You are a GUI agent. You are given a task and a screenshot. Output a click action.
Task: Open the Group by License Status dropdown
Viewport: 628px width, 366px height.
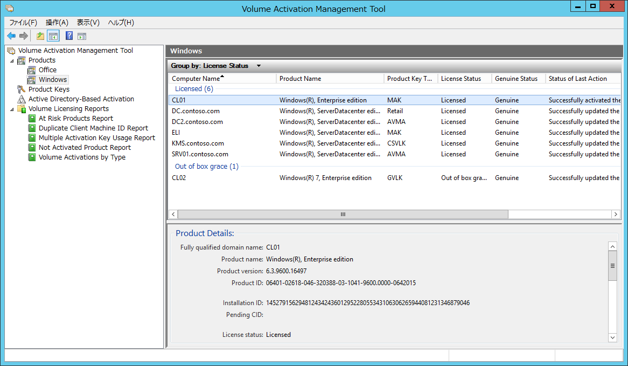pyautogui.click(x=259, y=66)
